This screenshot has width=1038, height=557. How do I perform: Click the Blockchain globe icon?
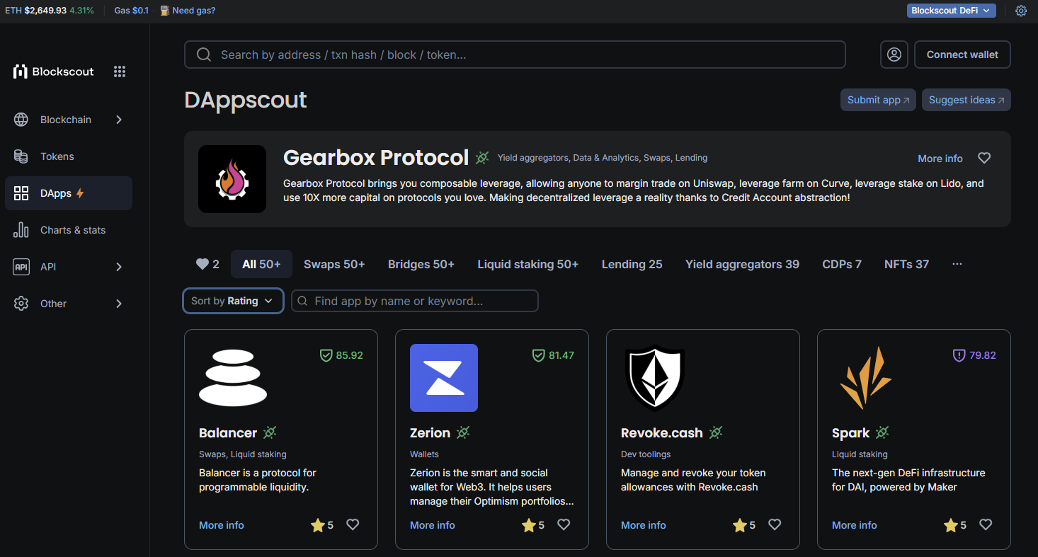[x=21, y=120]
